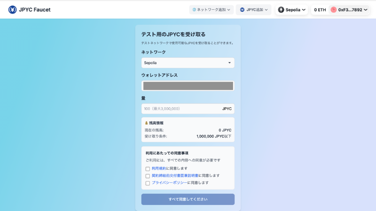This screenshot has width=376, height=211.
Task: Click the pink wallet avatar icon
Action: click(334, 10)
